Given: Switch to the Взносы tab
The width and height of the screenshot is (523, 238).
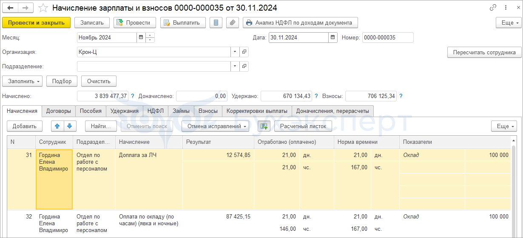Looking at the screenshot, I should click(208, 111).
